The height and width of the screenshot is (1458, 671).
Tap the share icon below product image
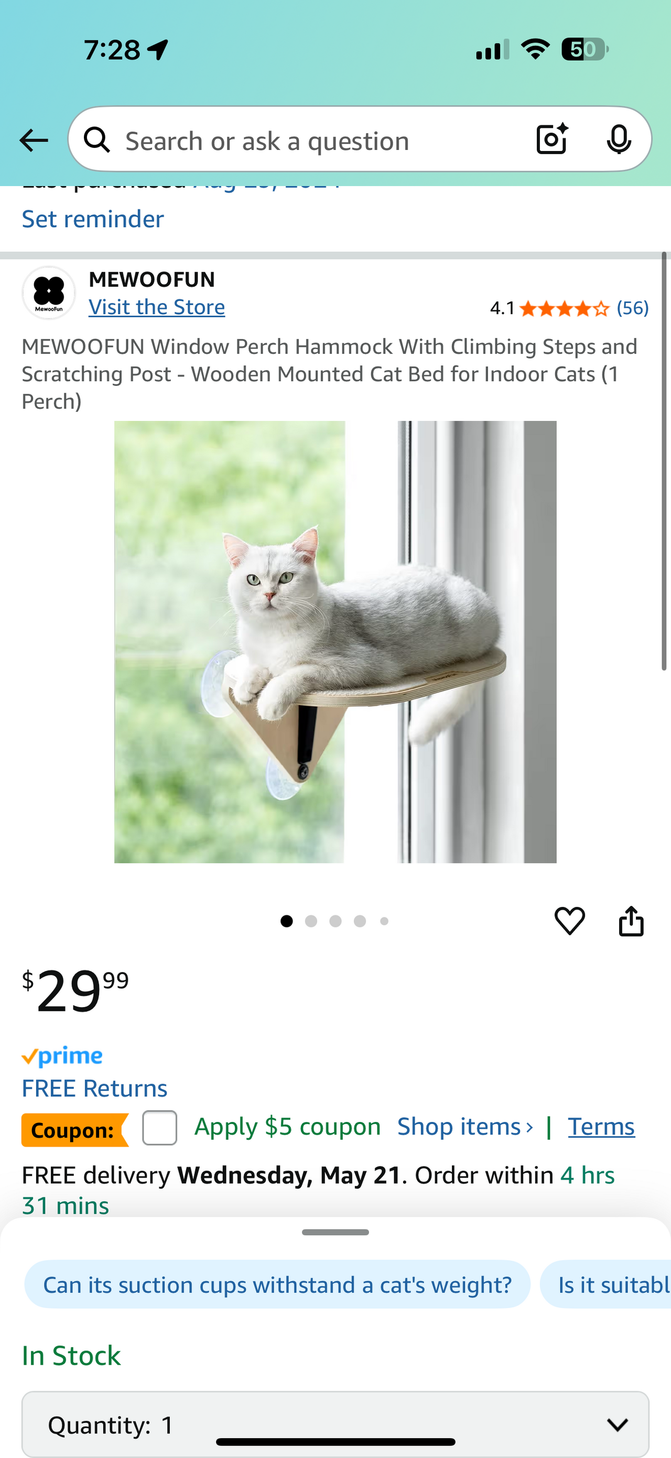(631, 921)
